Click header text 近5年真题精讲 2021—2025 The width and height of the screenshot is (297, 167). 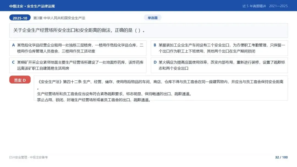[x=265, y=6]
